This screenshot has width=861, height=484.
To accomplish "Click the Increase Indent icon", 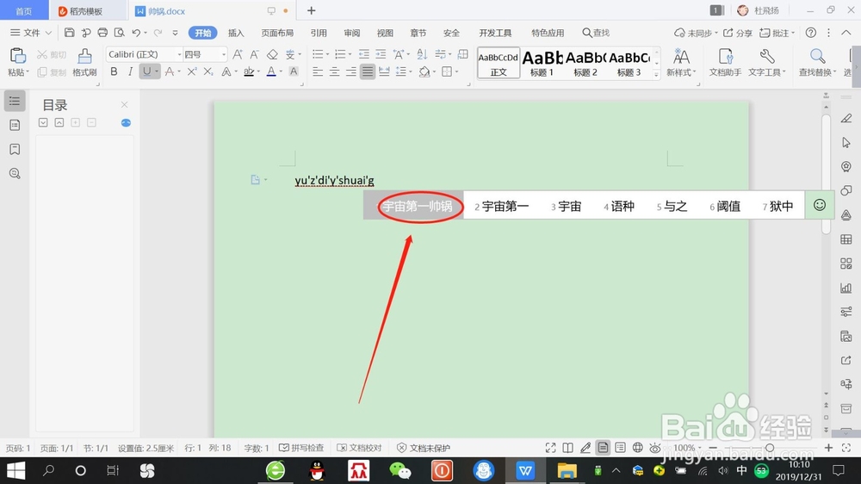I will click(381, 54).
